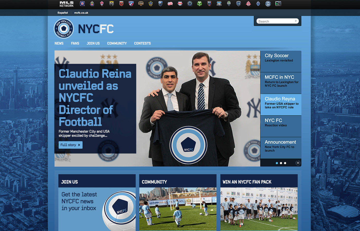
Task: Open the D.C. United team crest
Action: [x=121, y=4]
